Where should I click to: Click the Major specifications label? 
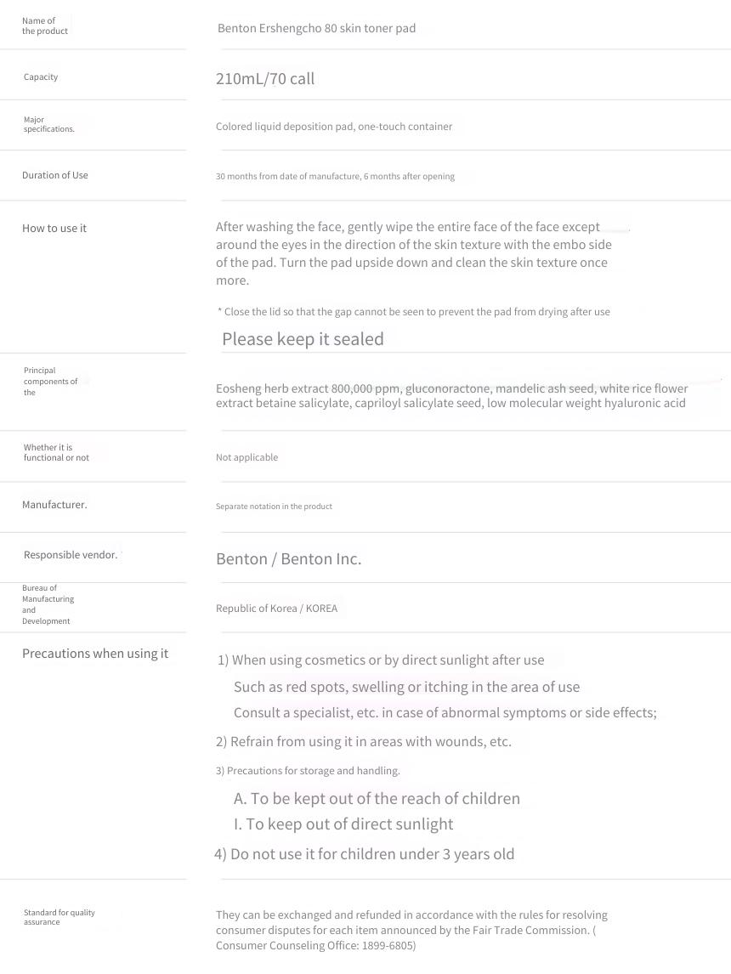(x=49, y=124)
